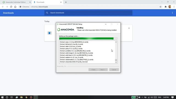Open the Windows Start menu

pos(2,97)
